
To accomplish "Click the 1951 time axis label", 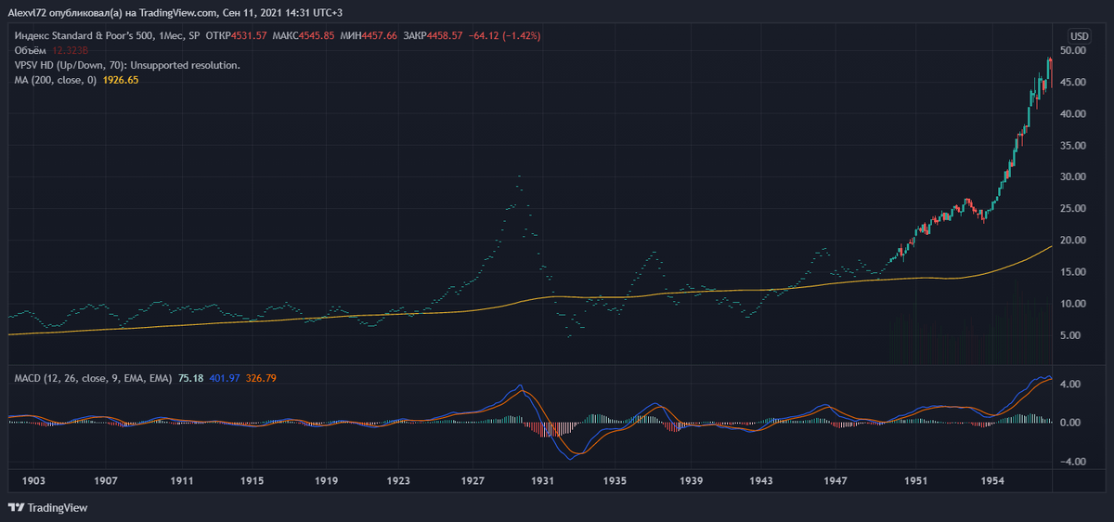I will (x=916, y=482).
